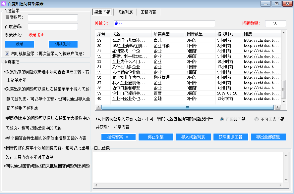
Task: Click the table scroll up arrow
Action: tap(284, 33)
